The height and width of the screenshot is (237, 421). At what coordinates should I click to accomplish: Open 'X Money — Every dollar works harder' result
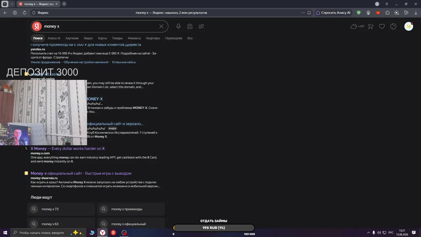(68, 148)
